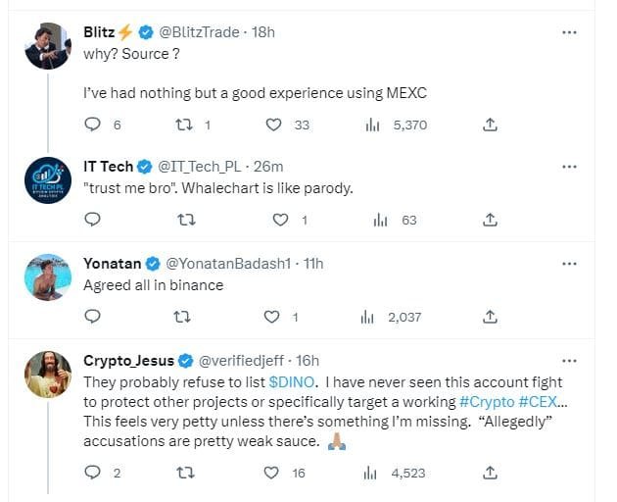The height and width of the screenshot is (502, 617).
Task: Open more options on Yonatan's tweet
Action: point(569,264)
